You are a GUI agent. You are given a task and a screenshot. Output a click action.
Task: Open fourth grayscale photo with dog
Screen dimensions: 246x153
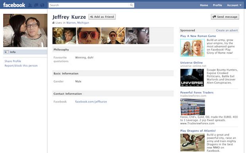[137, 36]
